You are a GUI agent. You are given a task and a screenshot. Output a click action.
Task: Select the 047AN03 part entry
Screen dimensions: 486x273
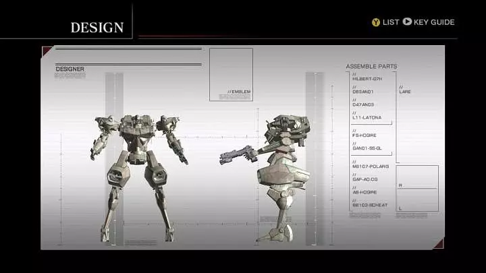click(x=363, y=105)
